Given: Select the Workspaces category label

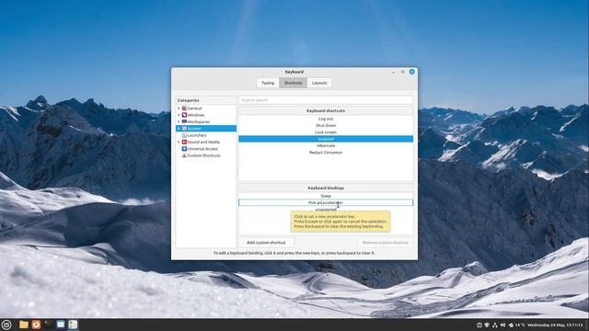Looking at the screenshot, I should coord(199,121).
